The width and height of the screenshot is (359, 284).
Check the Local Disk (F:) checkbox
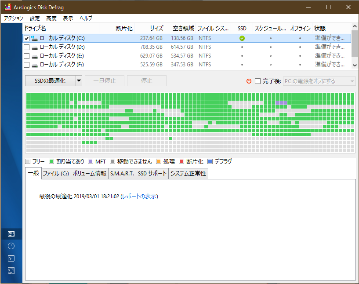pyautogui.click(x=26, y=65)
